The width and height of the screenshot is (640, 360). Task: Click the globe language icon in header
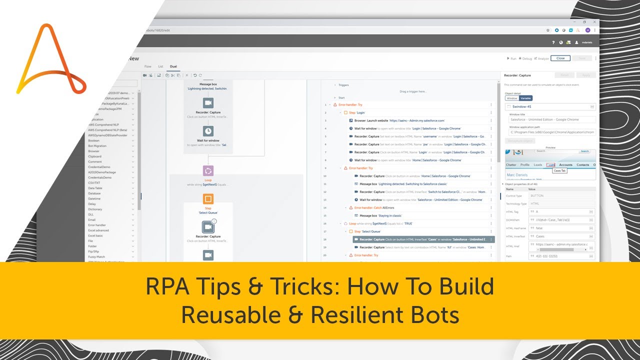point(561,42)
